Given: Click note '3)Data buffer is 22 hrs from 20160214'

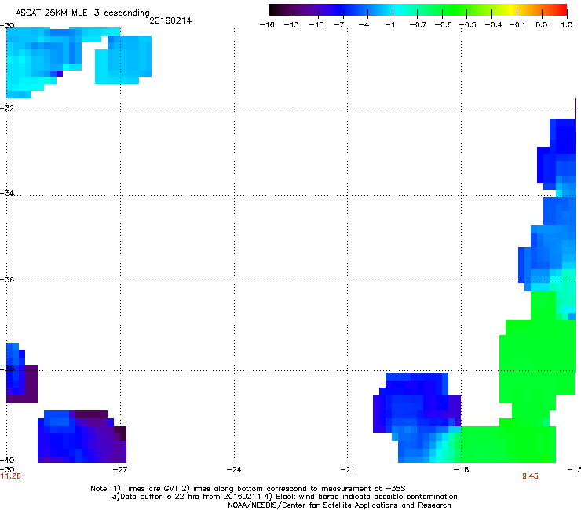Looking at the screenshot, I should [x=187, y=497].
